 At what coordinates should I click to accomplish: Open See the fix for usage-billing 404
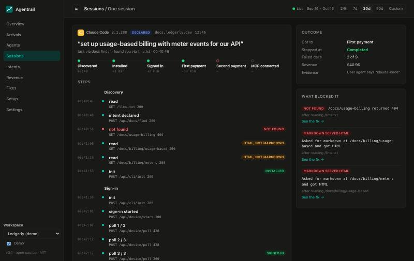click(x=313, y=121)
